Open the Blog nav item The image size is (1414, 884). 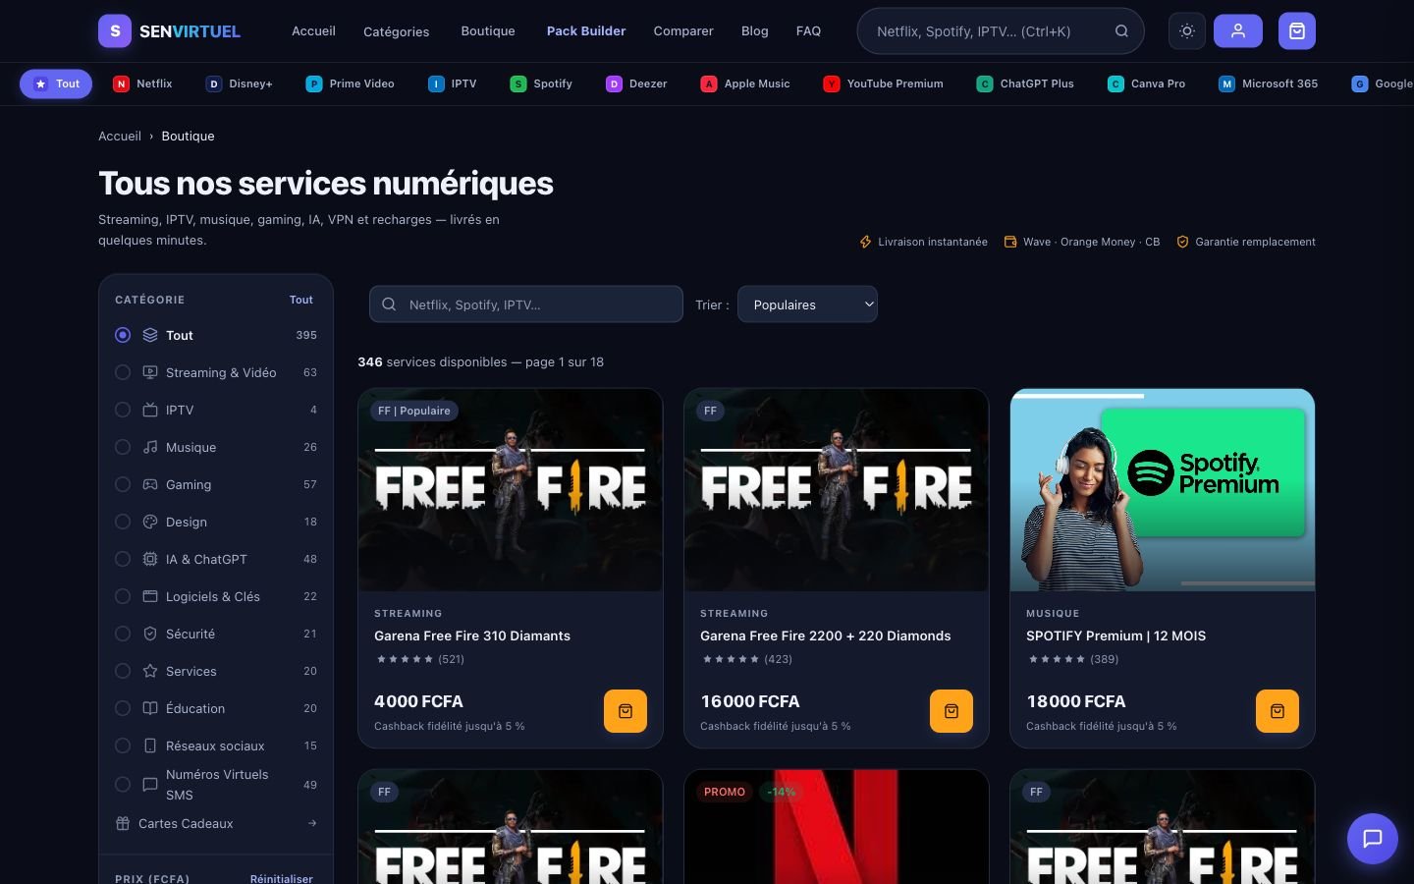(x=755, y=31)
